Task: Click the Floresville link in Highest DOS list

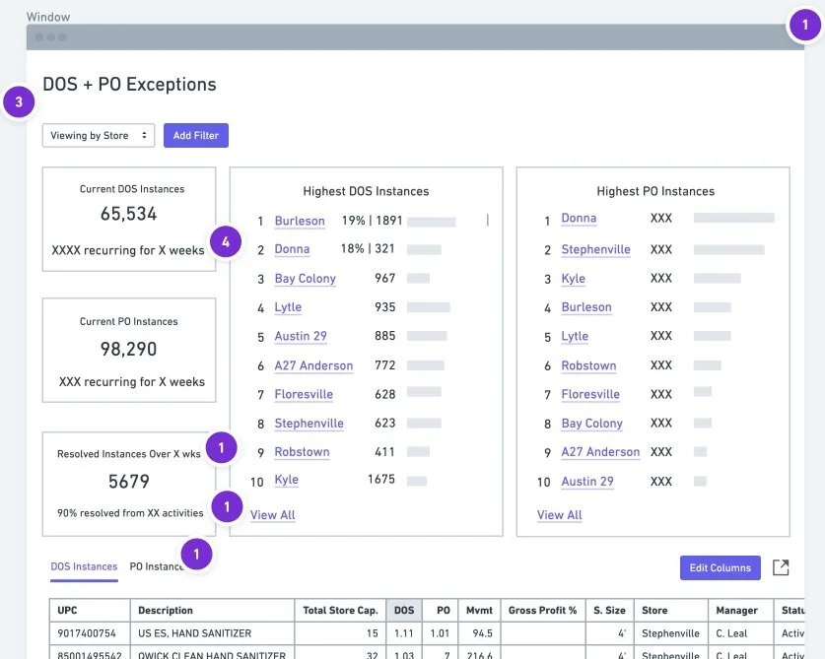Action: pyautogui.click(x=304, y=394)
